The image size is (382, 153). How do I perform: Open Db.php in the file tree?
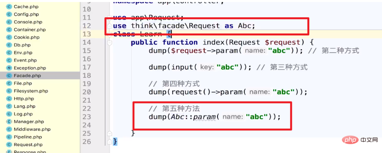(22, 45)
